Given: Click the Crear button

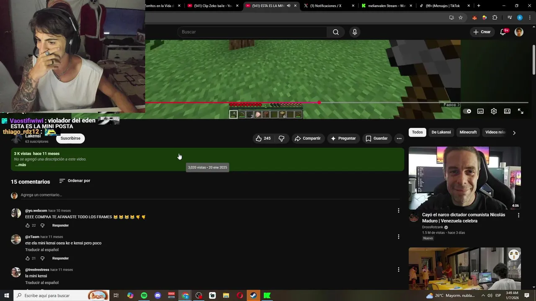Looking at the screenshot, I should click(482, 32).
